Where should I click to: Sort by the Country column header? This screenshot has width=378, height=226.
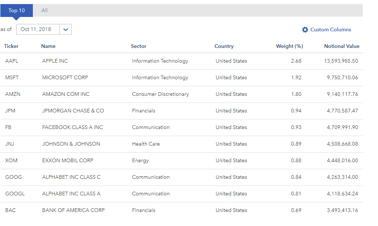pyautogui.click(x=224, y=46)
